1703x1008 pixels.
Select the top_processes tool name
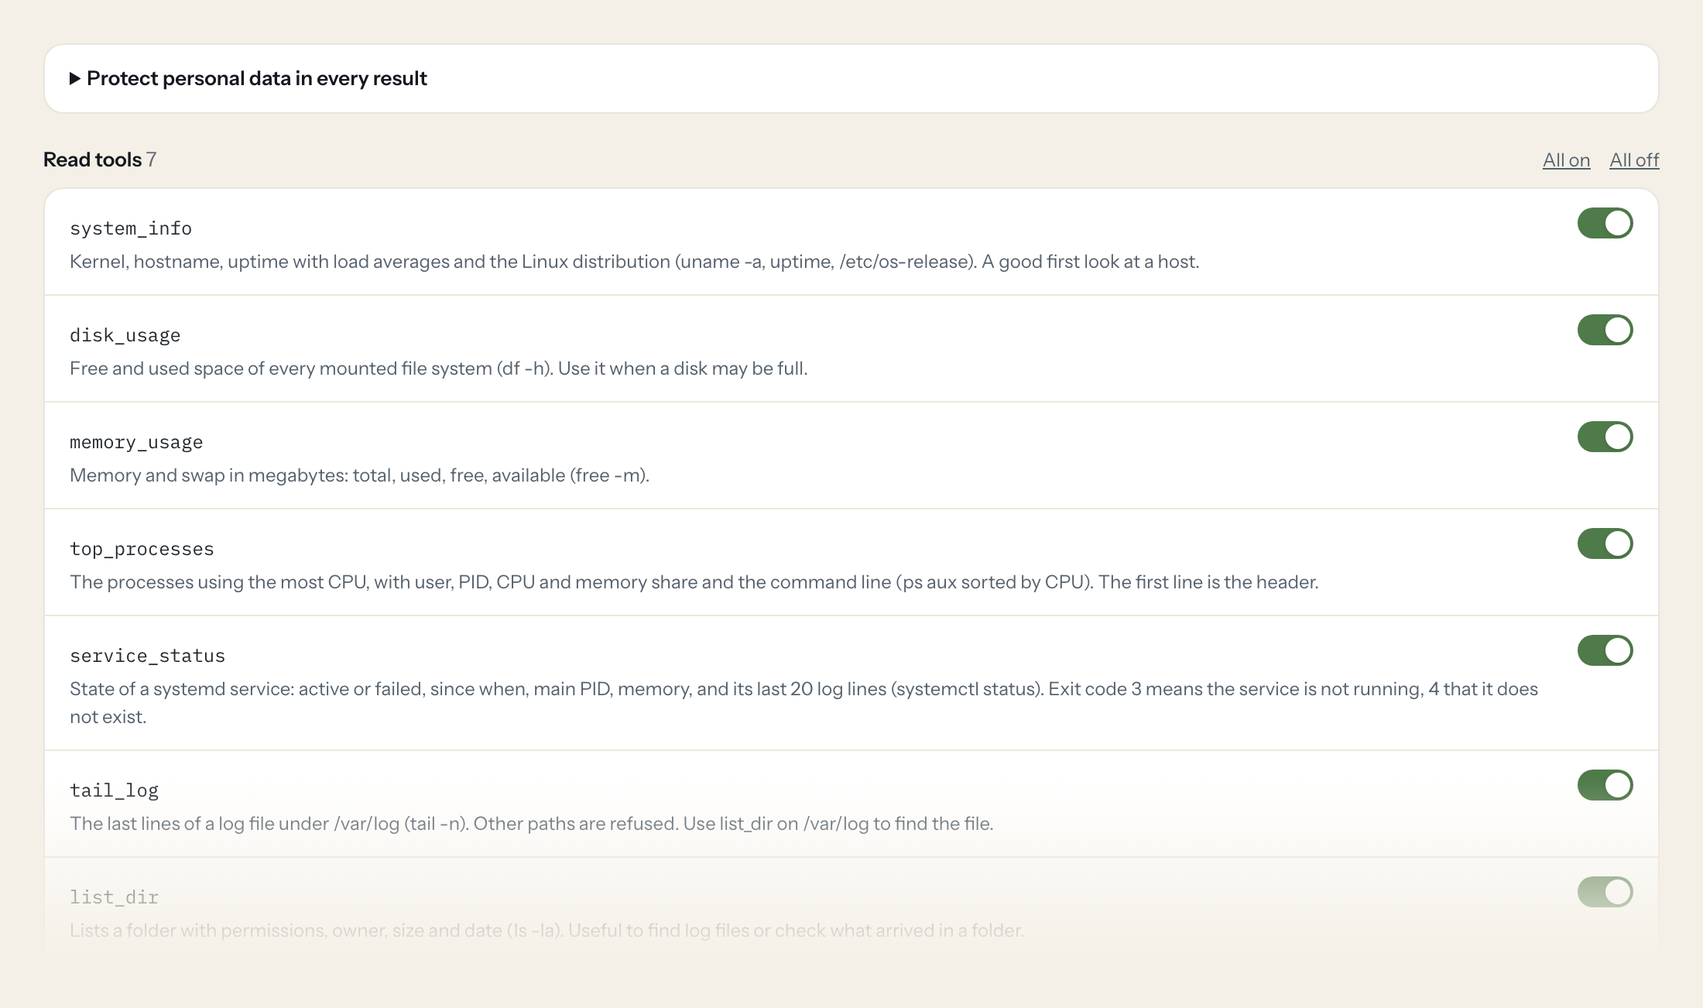(x=142, y=549)
